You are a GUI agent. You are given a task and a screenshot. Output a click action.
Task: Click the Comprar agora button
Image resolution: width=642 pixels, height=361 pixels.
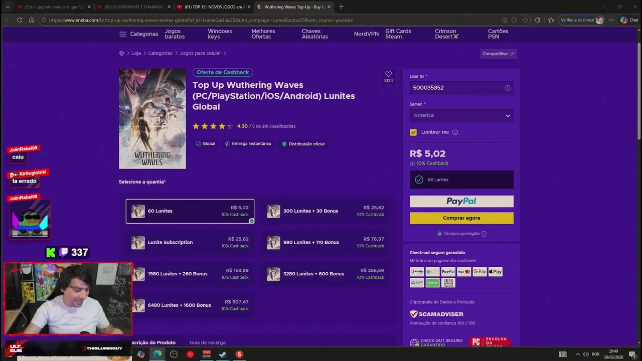(x=461, y=218)
